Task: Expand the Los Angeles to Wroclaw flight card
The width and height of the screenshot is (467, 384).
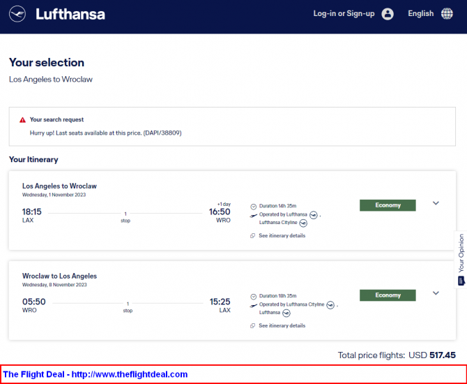Action: coord(436,203)
